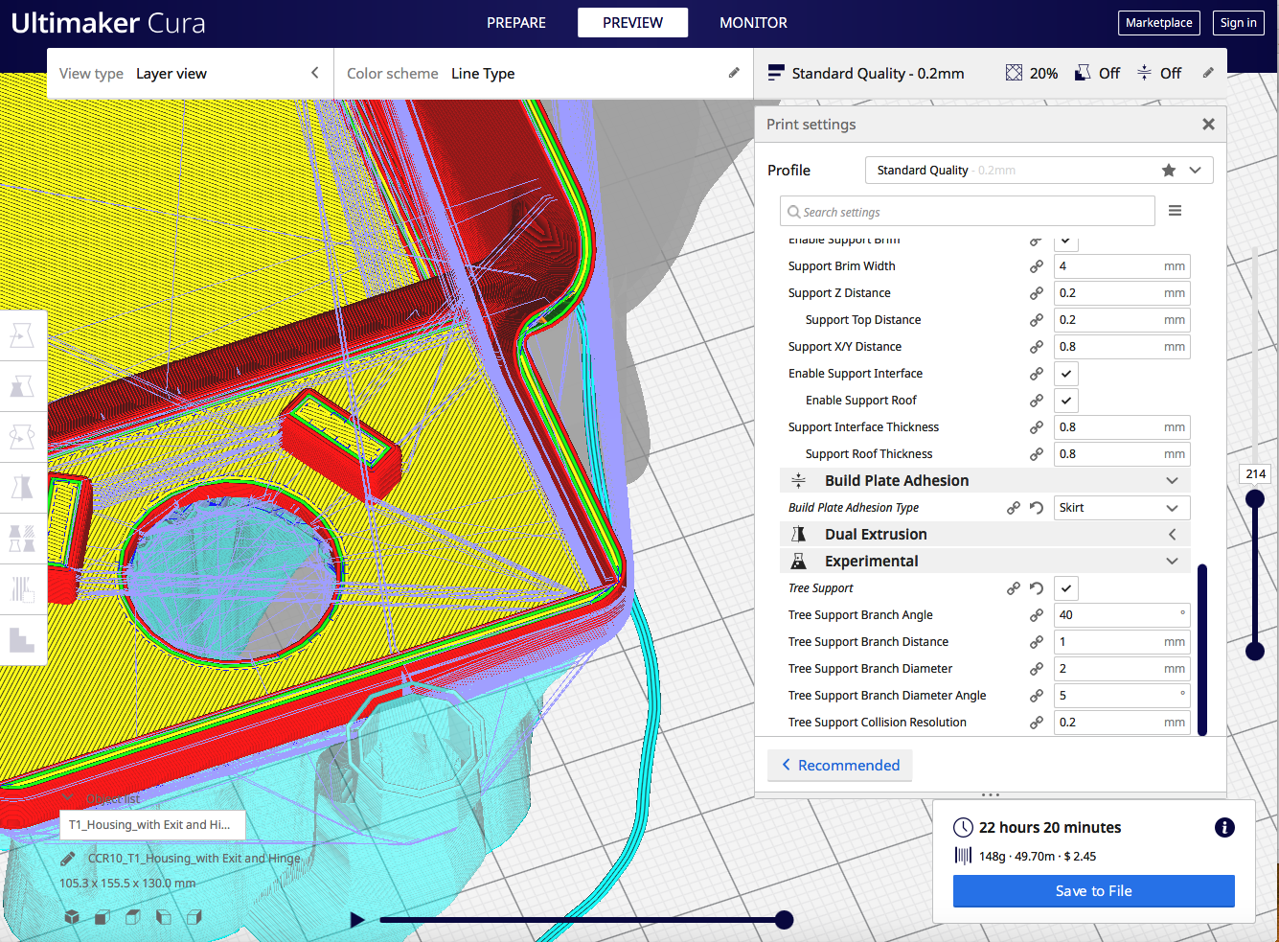Select the Support Blocker tool
The height and width of the screenshot is (942, 1279).
click(22, 589)
